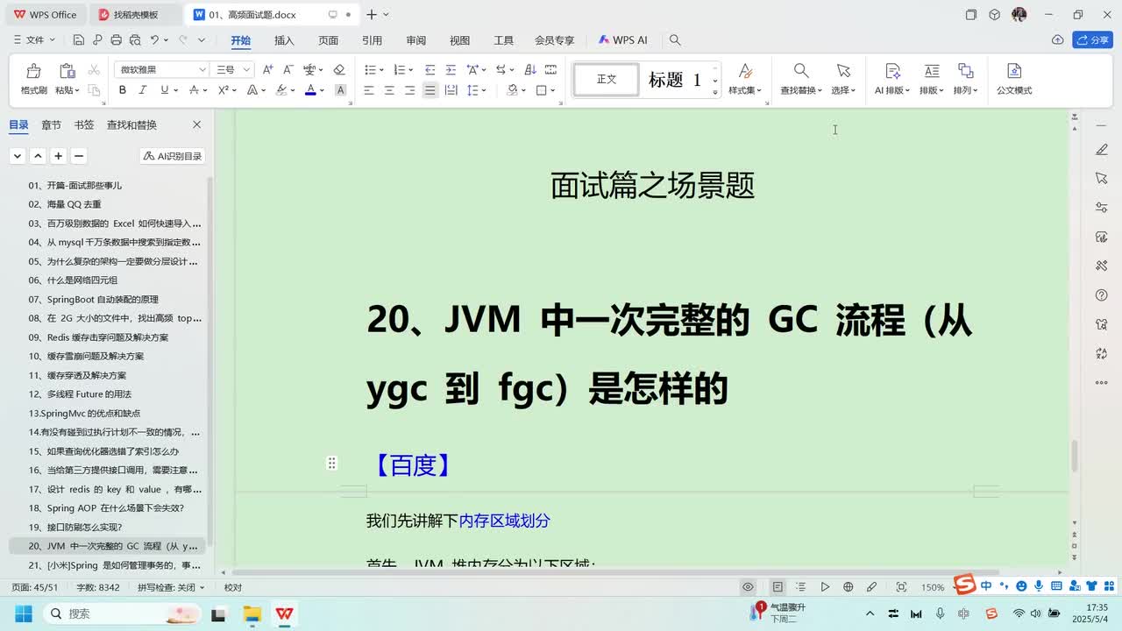The image size is (1122, 631).
Task: Open the Insert (插入) ribbon tab
Action: pyautogui.click(x=284, y=40)
